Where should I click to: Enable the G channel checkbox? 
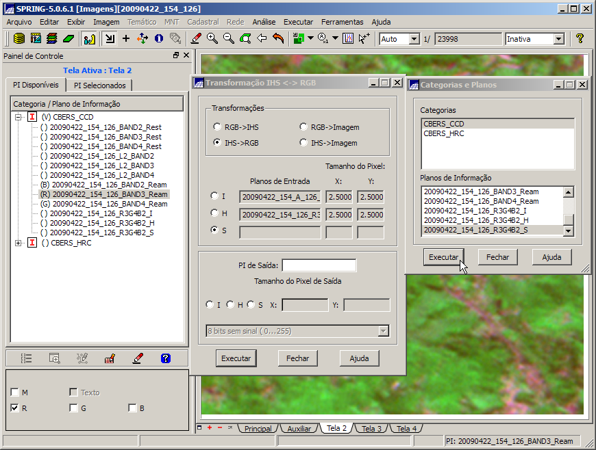click(73, 408)
